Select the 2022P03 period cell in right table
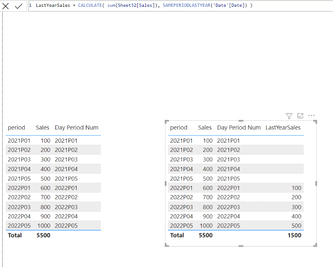The width and height of the screenshot is (333, 267). point(182,207)
